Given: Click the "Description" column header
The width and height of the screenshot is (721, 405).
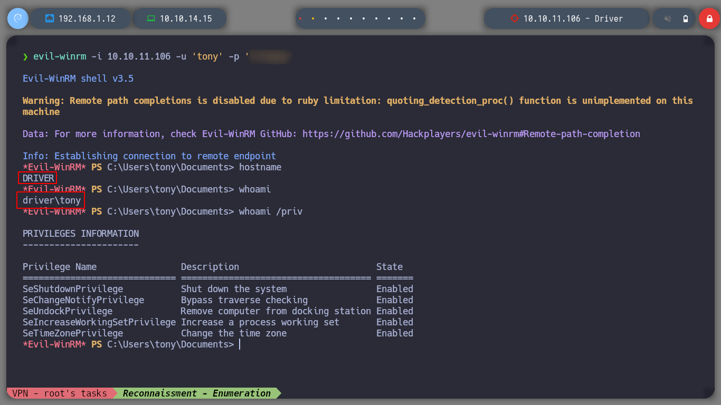Looking at the screenshot, I should point(210,267).
